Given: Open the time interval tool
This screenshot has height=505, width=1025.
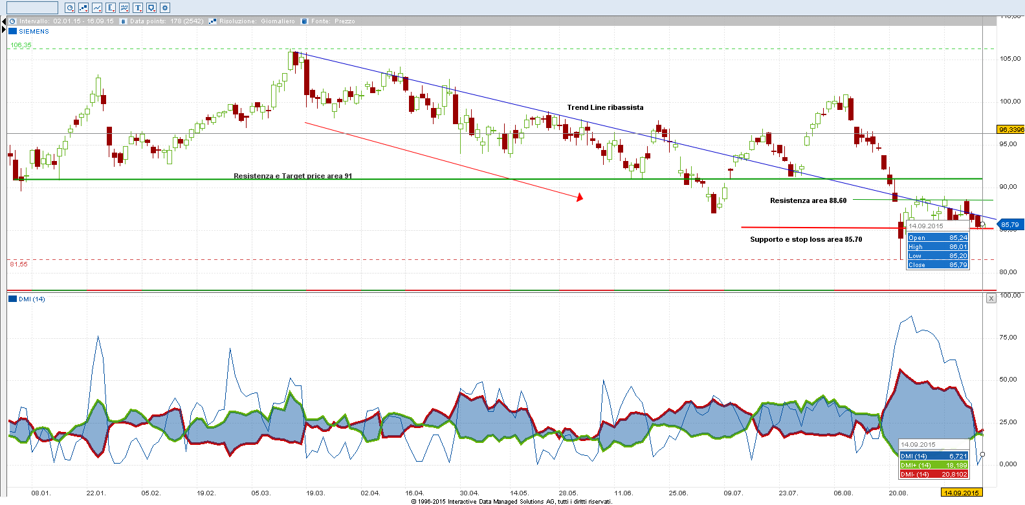Looking at the screenshot, I should click(x=70, y=8).
